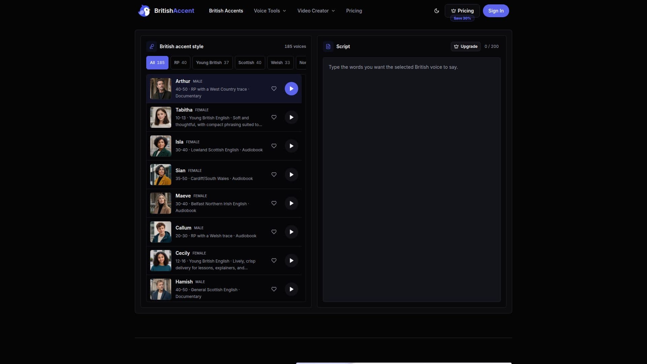
Task: Toggle heart favorite for Maeve
Action: click(274, 203)
